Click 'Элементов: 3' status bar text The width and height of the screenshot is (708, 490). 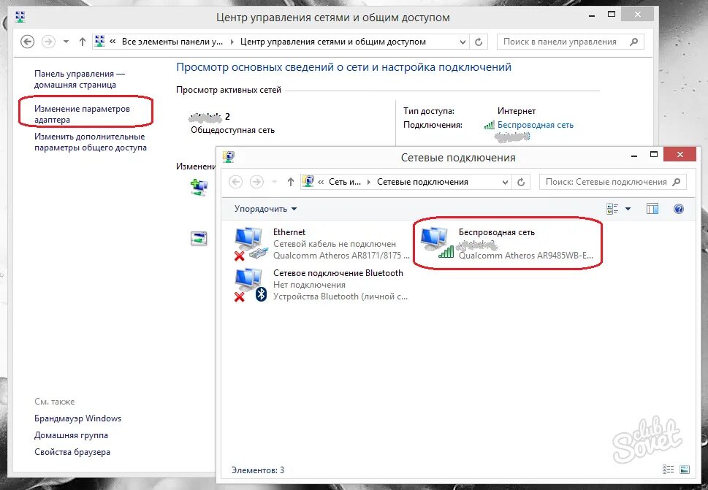click(258, 470)
